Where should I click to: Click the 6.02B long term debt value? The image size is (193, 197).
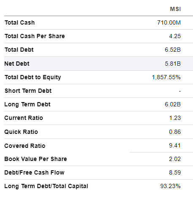pos(173,105)
